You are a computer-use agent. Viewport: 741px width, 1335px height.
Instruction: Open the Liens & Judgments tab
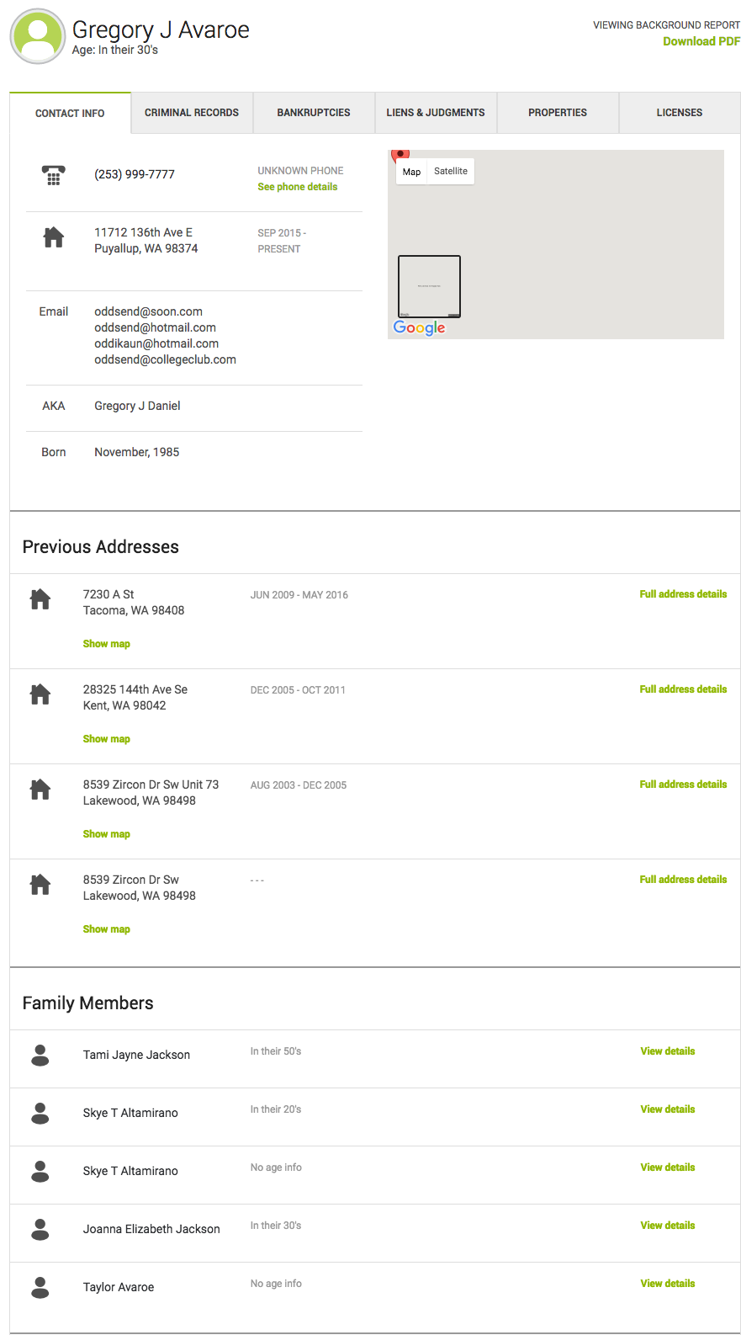click(436, 113)
